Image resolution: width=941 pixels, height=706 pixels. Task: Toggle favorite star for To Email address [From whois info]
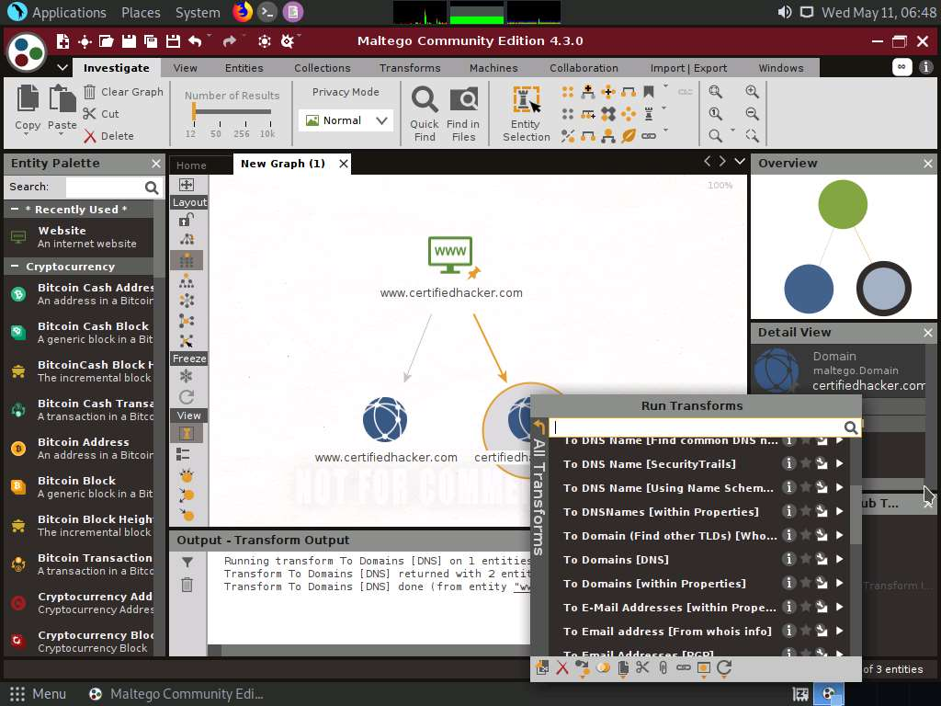[x=805, y=631]
